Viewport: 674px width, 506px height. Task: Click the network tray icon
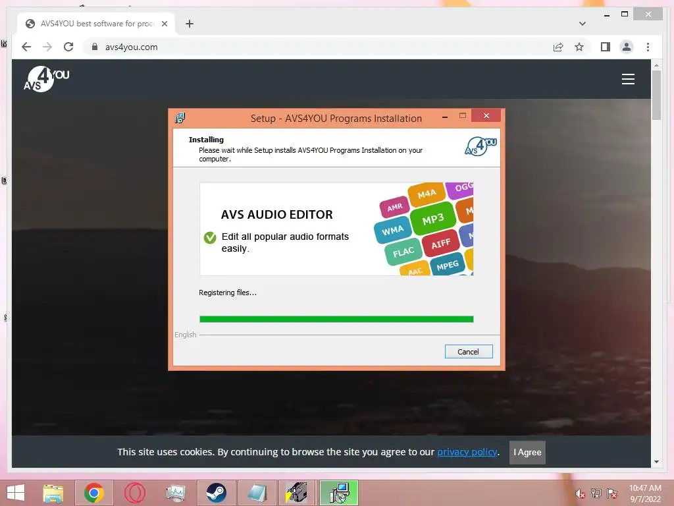[596, 493]
